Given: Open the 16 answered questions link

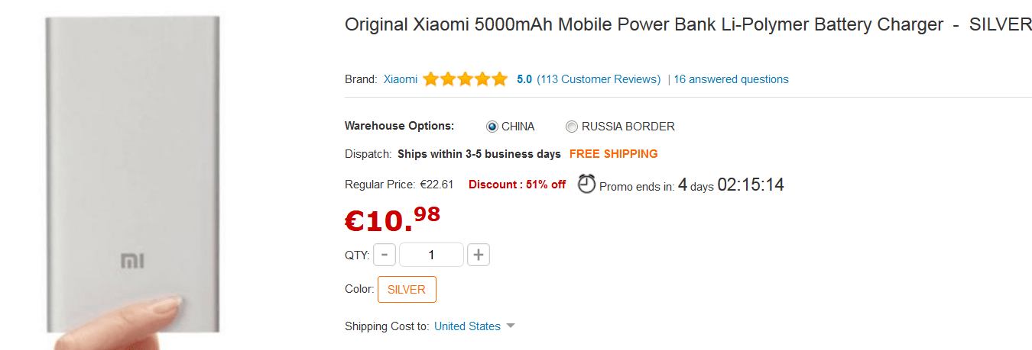Looking at the screenshot, I should (x=731, y=79).
